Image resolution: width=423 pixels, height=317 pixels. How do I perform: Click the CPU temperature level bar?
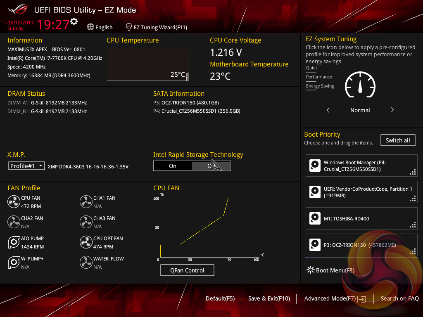point(188,76)
